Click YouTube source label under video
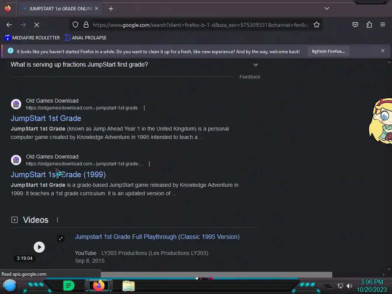 tap(85, 253)
